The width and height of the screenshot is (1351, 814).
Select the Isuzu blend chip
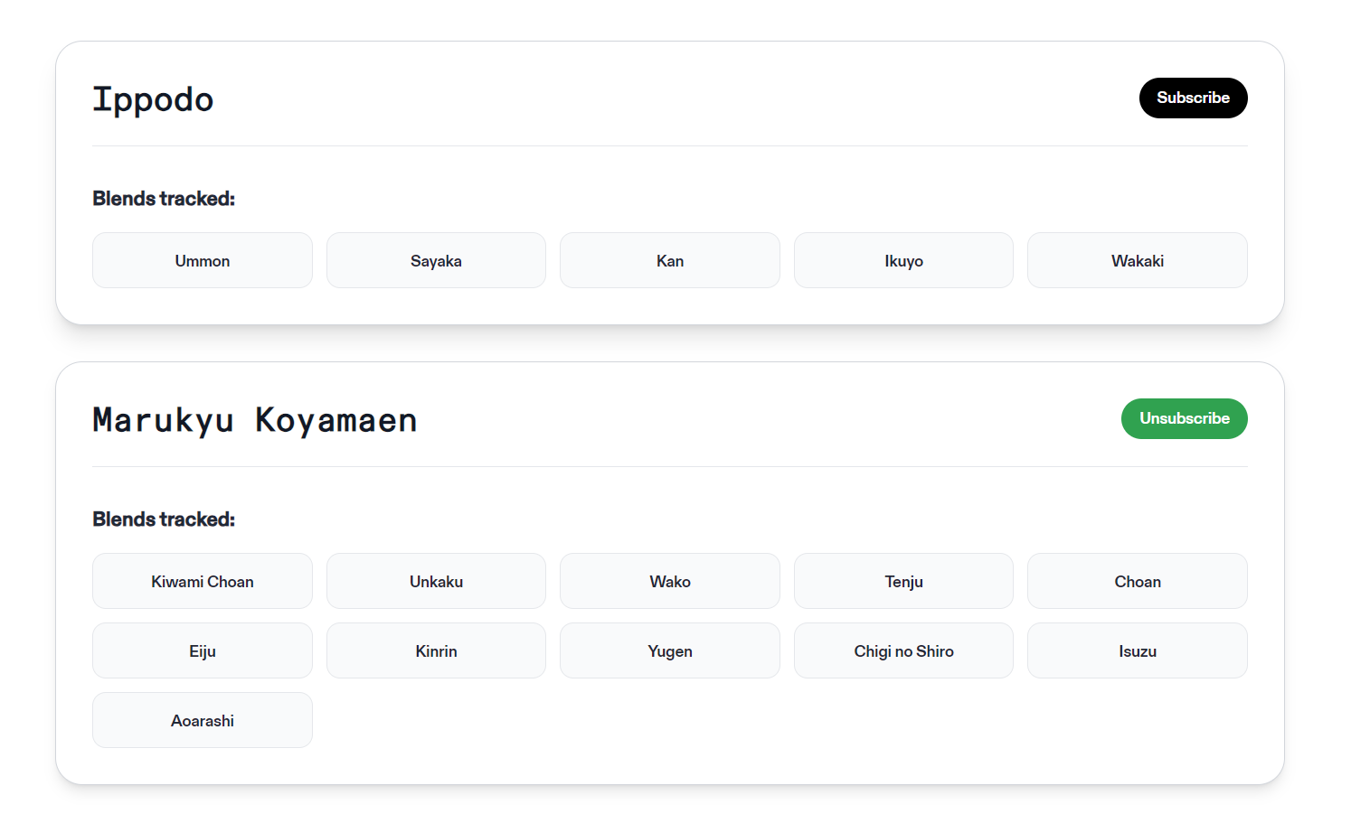[x=1138, y=650]
